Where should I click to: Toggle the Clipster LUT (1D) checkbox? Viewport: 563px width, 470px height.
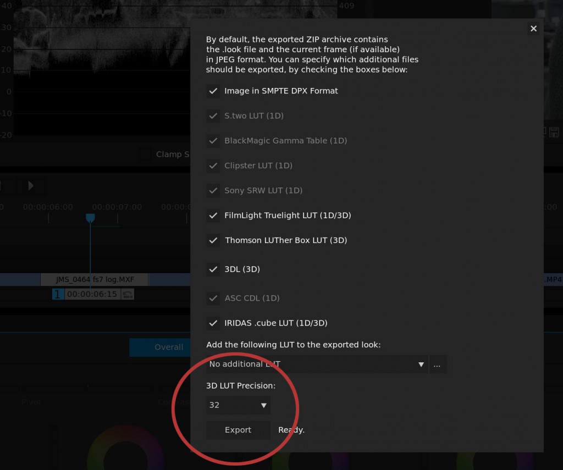pos(213,165)
